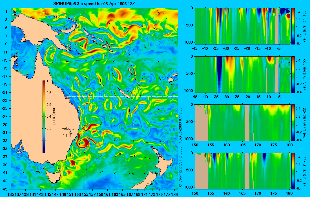Viewport: 310px width, 197px height.
Task: Click the "-33" latitude tick on the main map
Action: pyautogui.click(x=5, y=141)
